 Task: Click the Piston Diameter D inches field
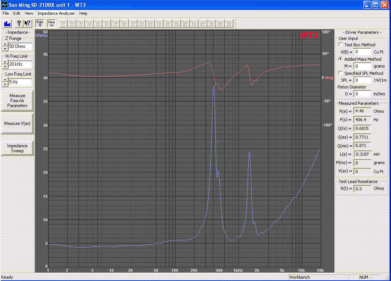coord(362,94)
